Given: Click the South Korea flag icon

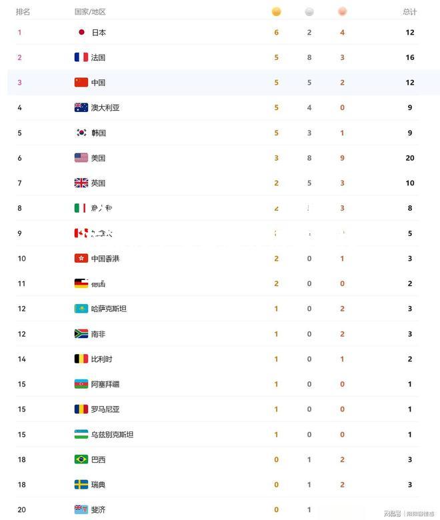Looking at the screenshot, I should 81,133.
